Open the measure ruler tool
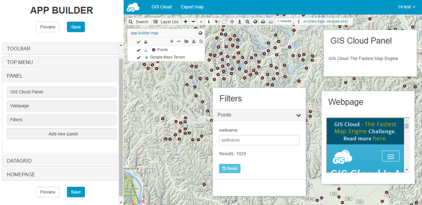Viewport: 422px width, 205px height. [x=271, y=22]
